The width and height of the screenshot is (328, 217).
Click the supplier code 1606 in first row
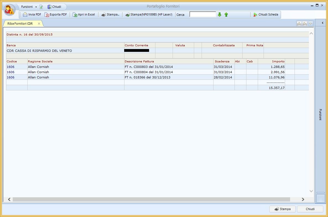click(x=11, y=67)
